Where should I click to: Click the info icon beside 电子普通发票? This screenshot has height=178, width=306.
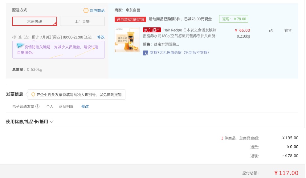point(38,107)
